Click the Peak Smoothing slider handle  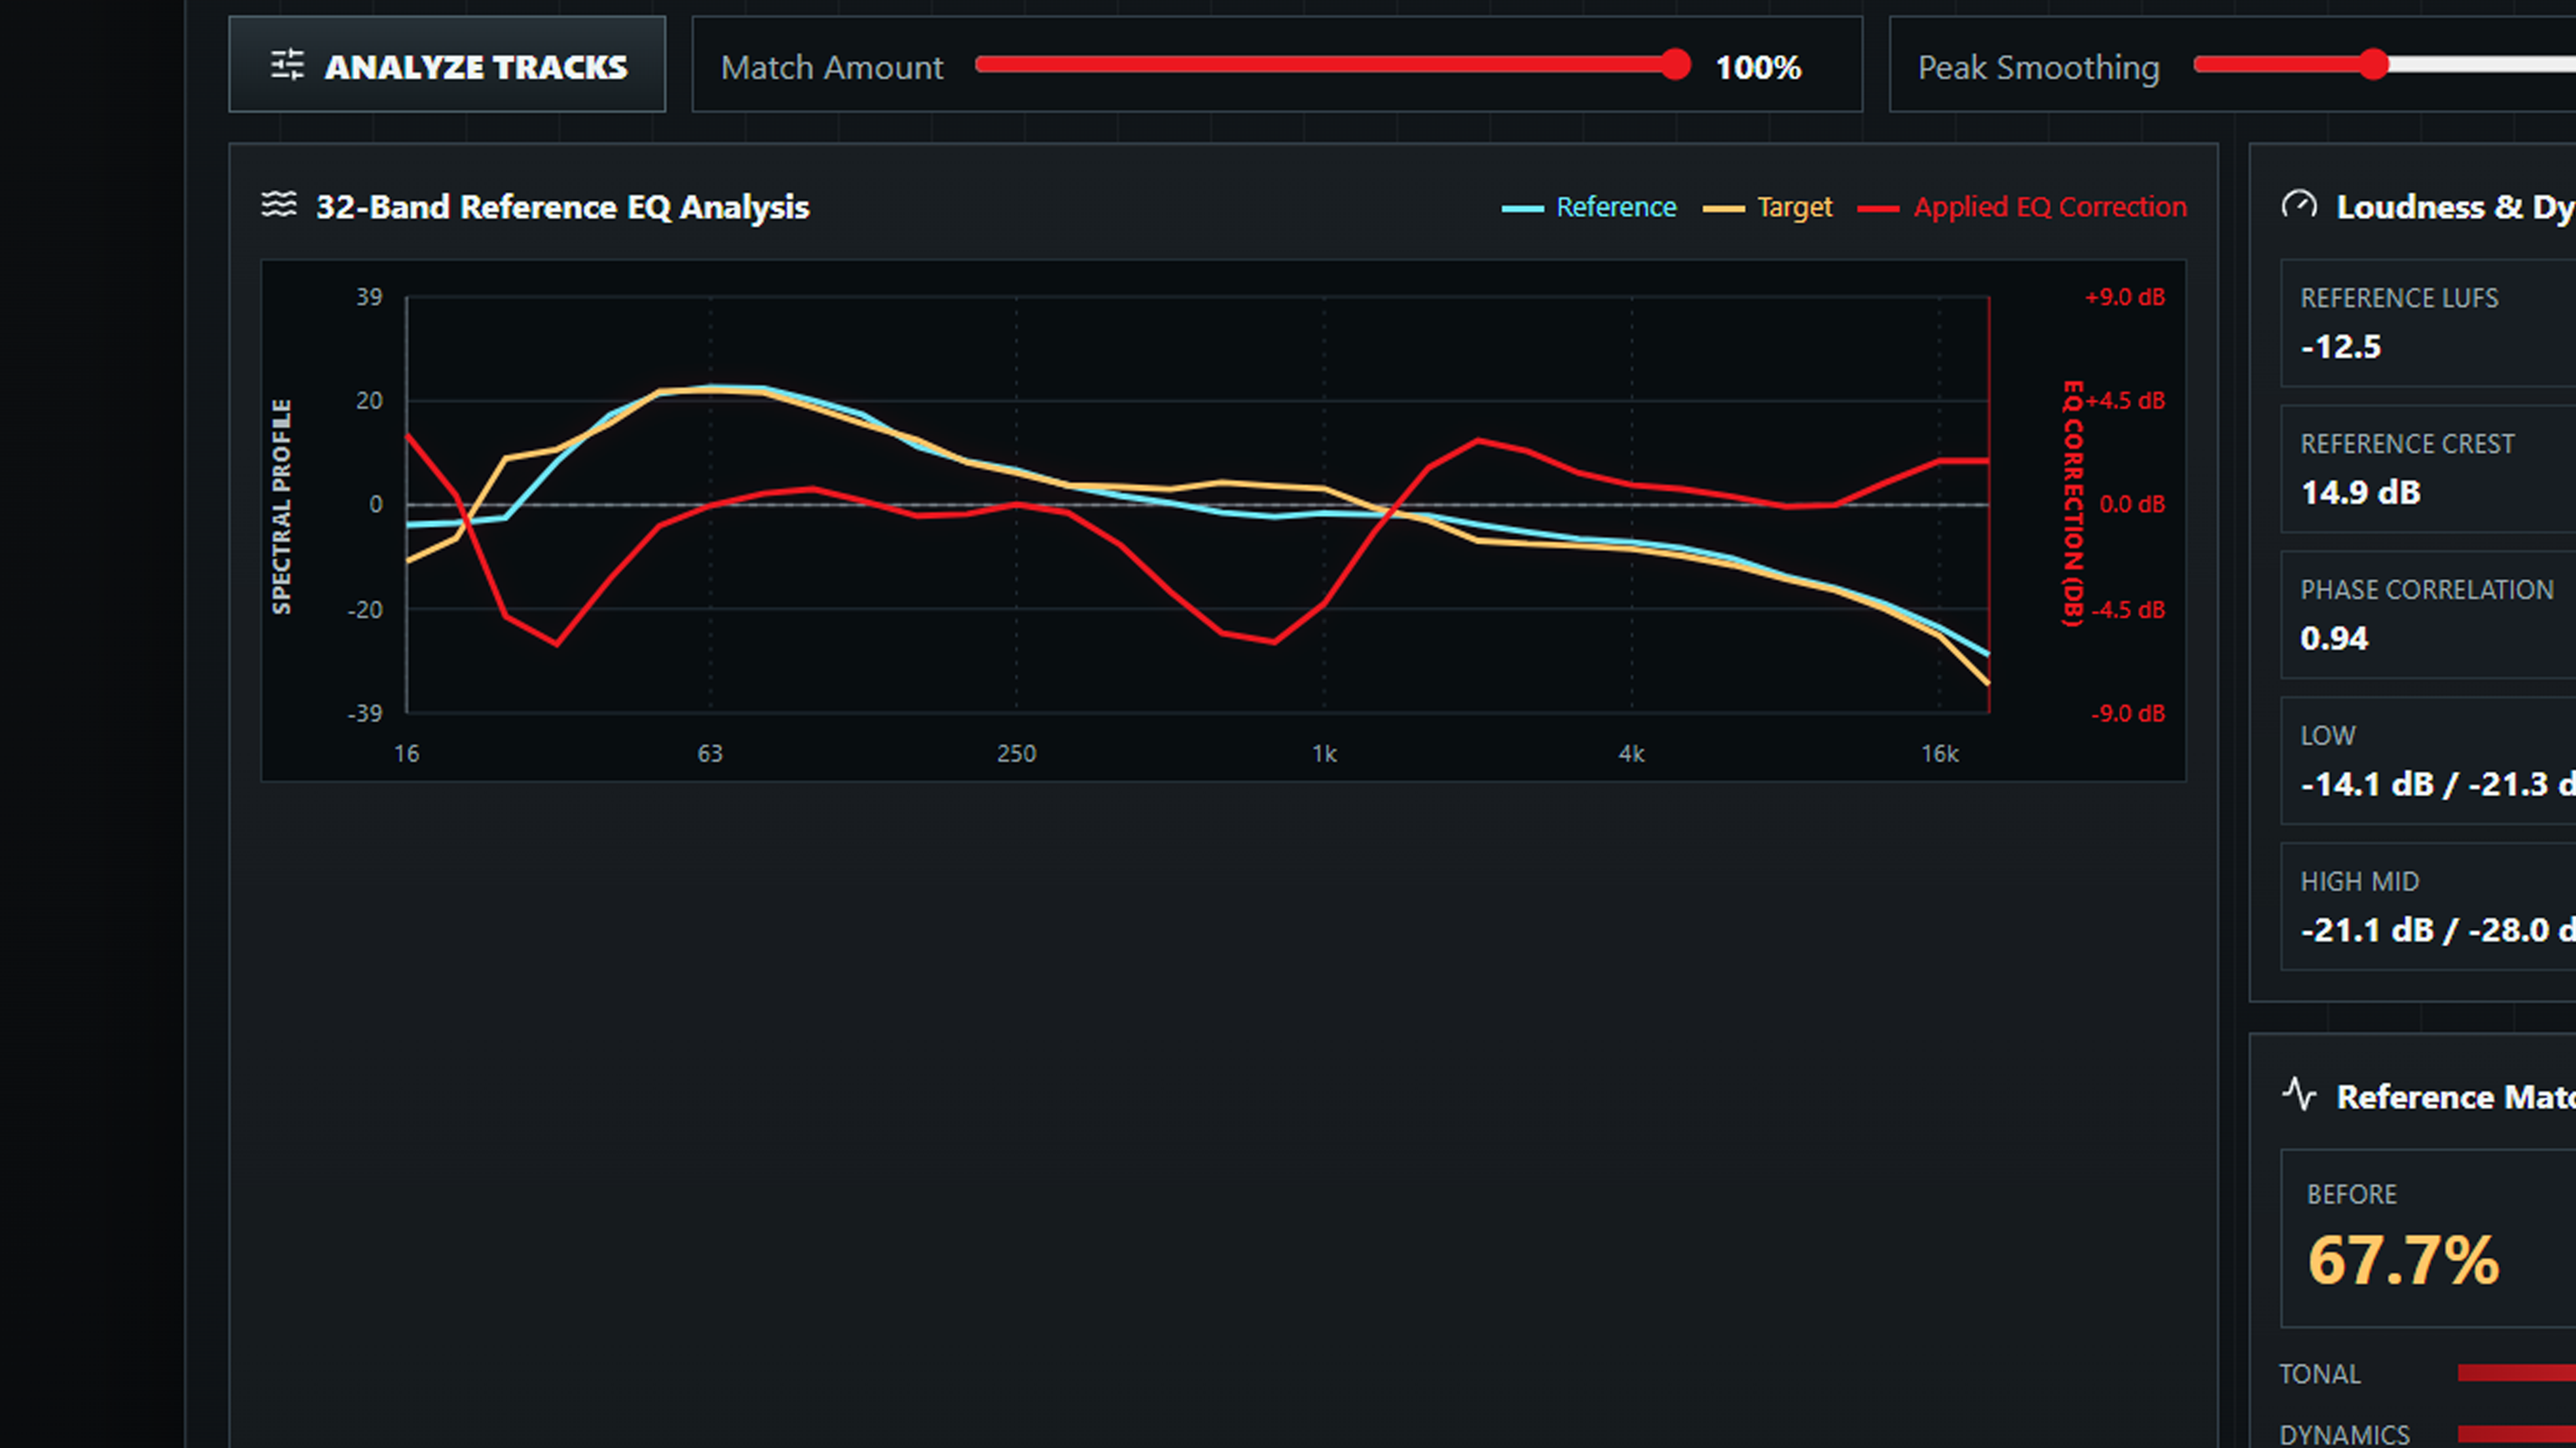click(2374, 65)
